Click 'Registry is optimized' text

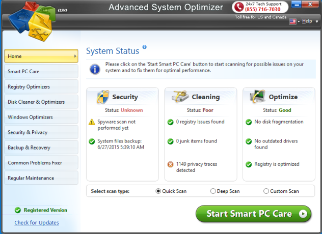(x=277, y=164)
